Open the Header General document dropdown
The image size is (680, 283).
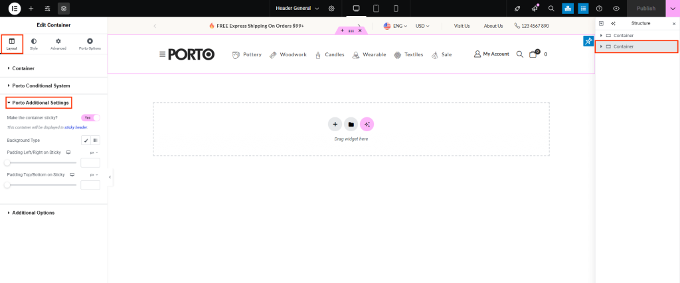tap(297, 9)
